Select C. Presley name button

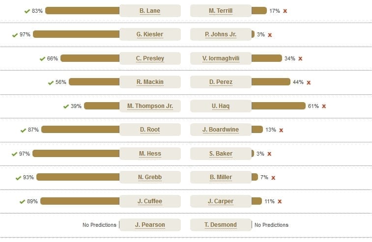click(150, 58)
